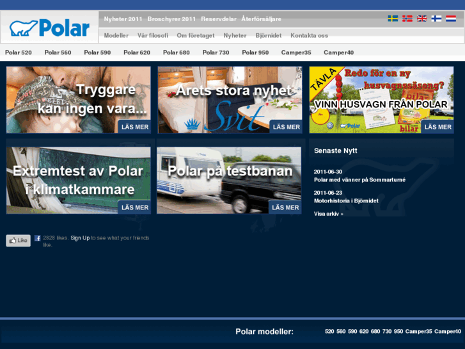
Task: Click LÄS MER on Extremtest klimatkammare banner
Action: click(134, 207)
